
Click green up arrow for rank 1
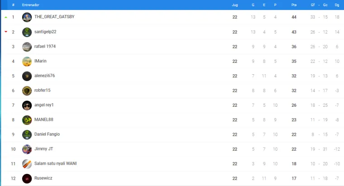[6, 17]
